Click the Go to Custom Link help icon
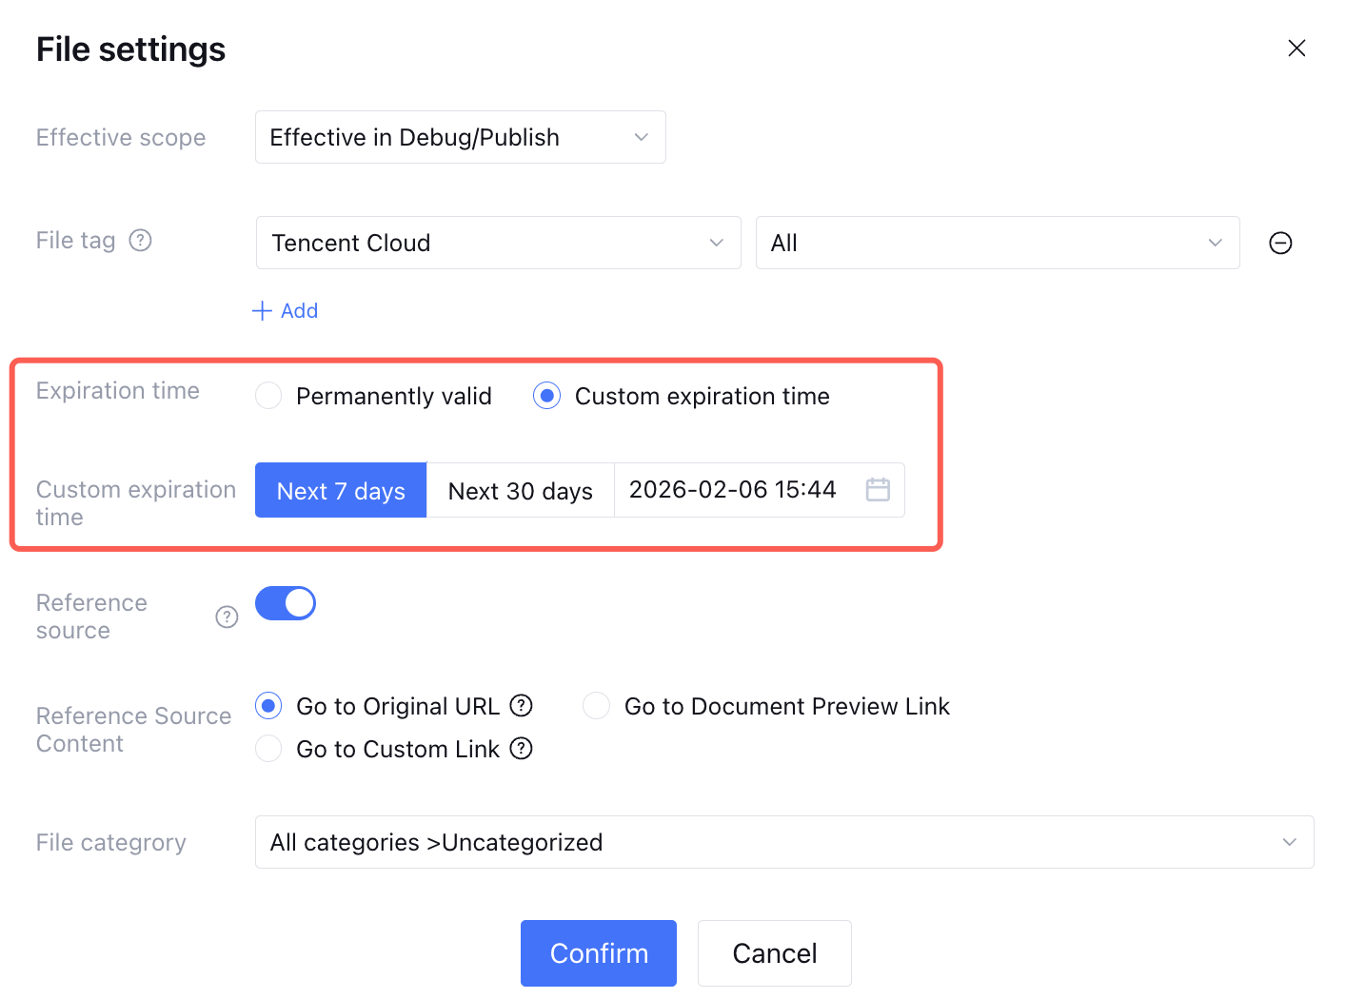1346x999 pixels. [x=522, y=749]
